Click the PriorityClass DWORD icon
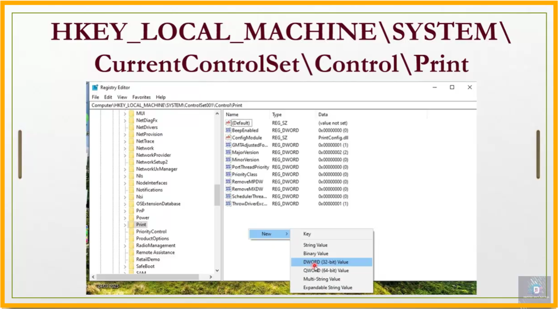 coord(228,174)
